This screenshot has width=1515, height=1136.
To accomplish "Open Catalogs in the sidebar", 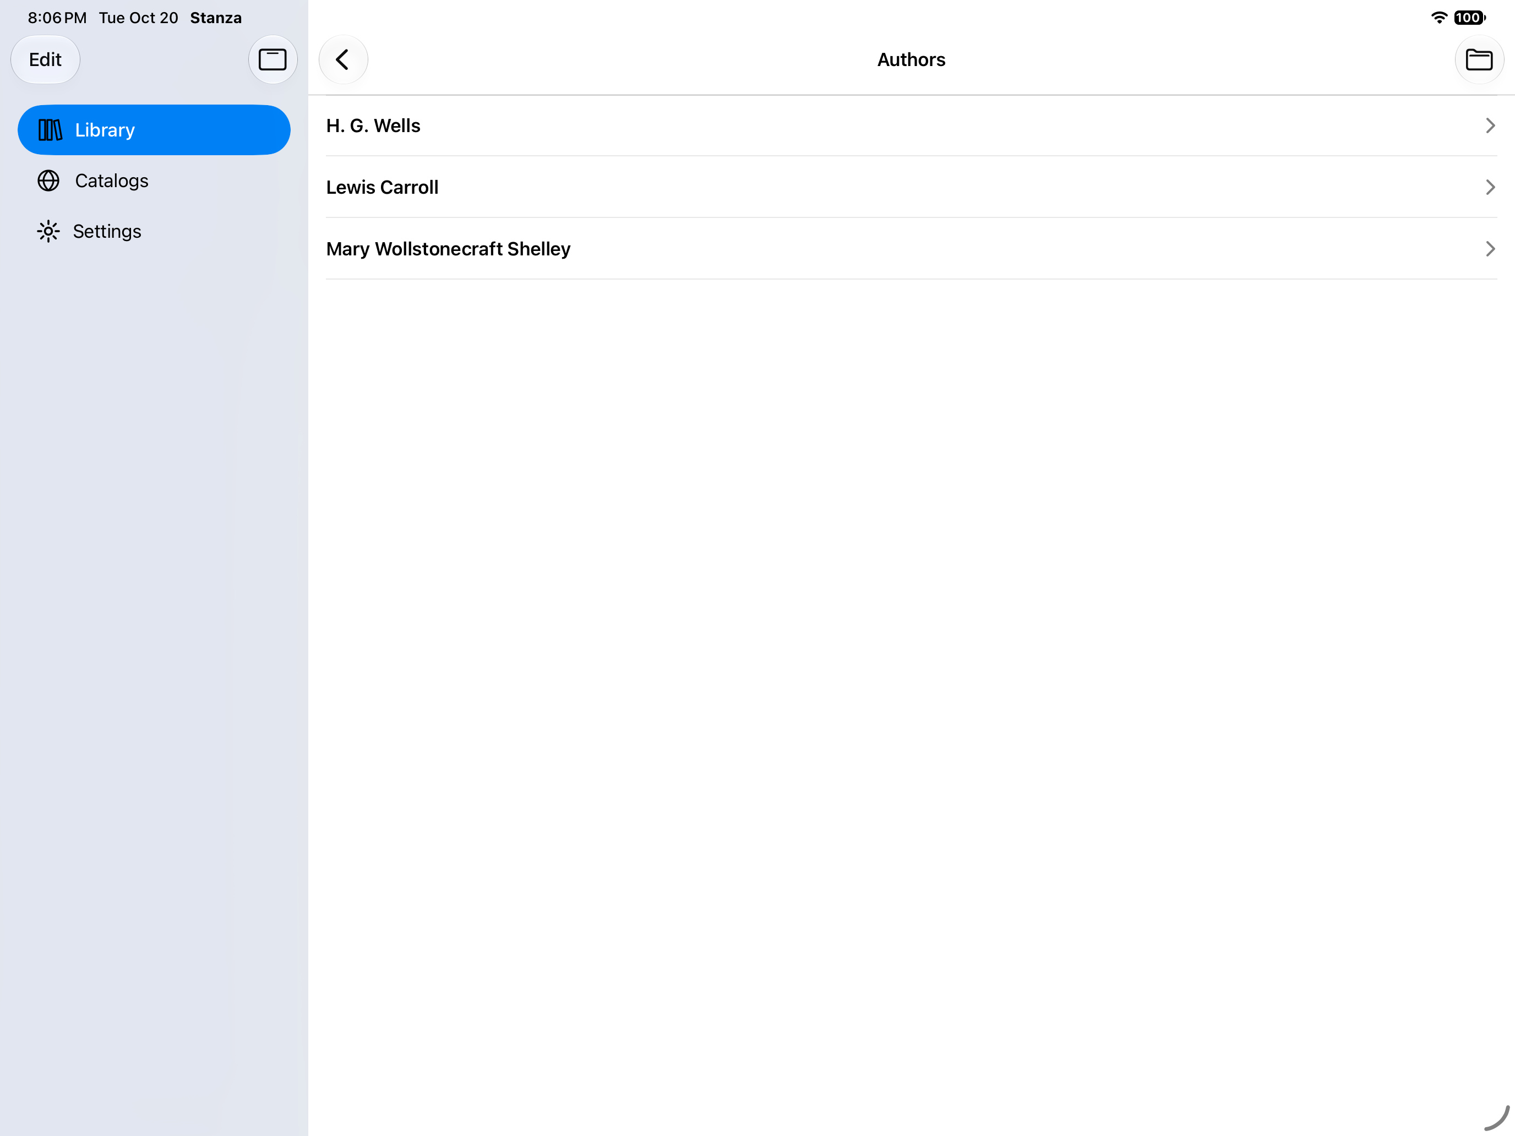I will [x=154, y=181].
